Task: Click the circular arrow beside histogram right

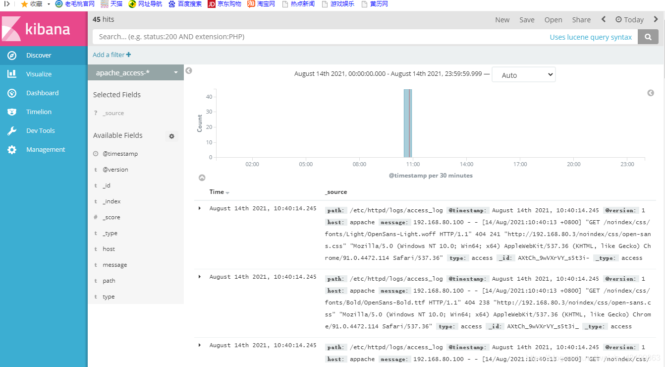Action: click(651, 93)
